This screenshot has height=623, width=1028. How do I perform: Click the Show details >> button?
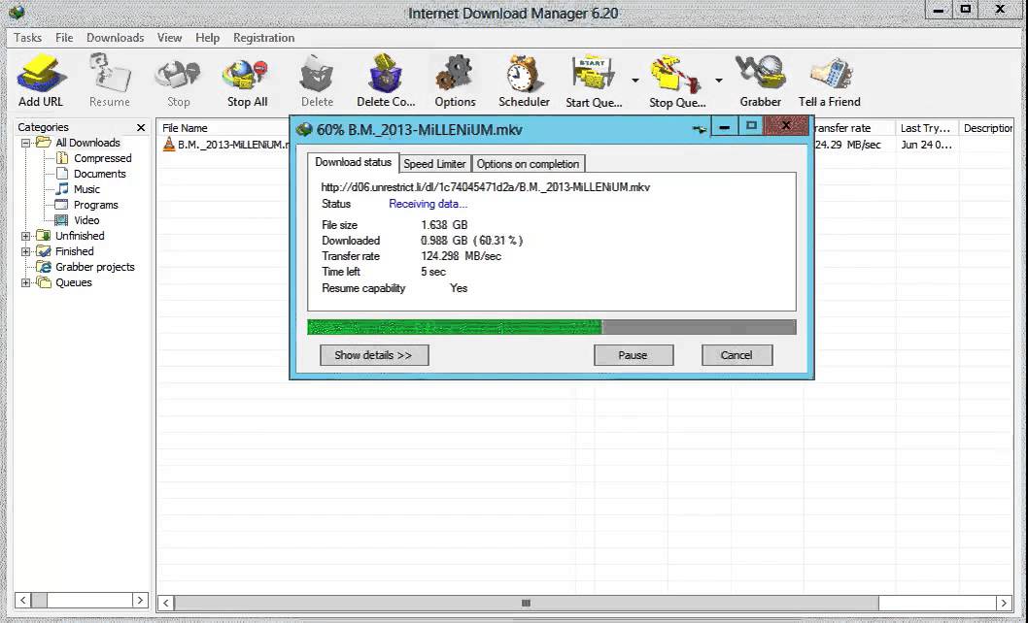tap(374, 355)
